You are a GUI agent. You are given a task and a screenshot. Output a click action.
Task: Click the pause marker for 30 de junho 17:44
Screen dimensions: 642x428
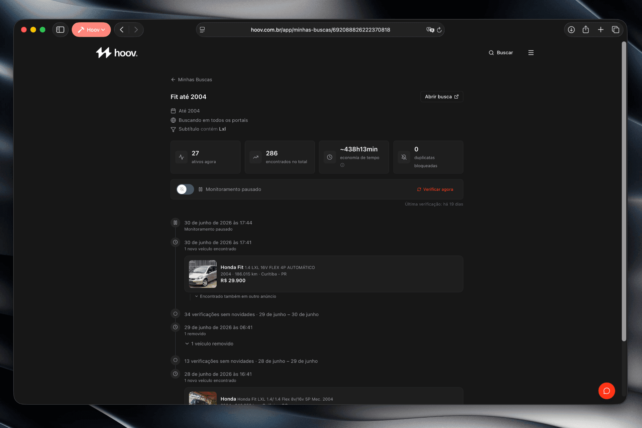(175, 223)
